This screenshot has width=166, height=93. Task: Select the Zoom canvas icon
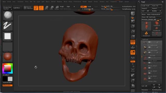133,26
